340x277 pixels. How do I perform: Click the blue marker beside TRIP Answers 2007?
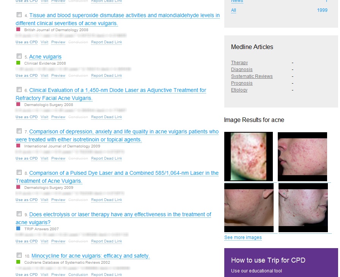tap(18, 229)
